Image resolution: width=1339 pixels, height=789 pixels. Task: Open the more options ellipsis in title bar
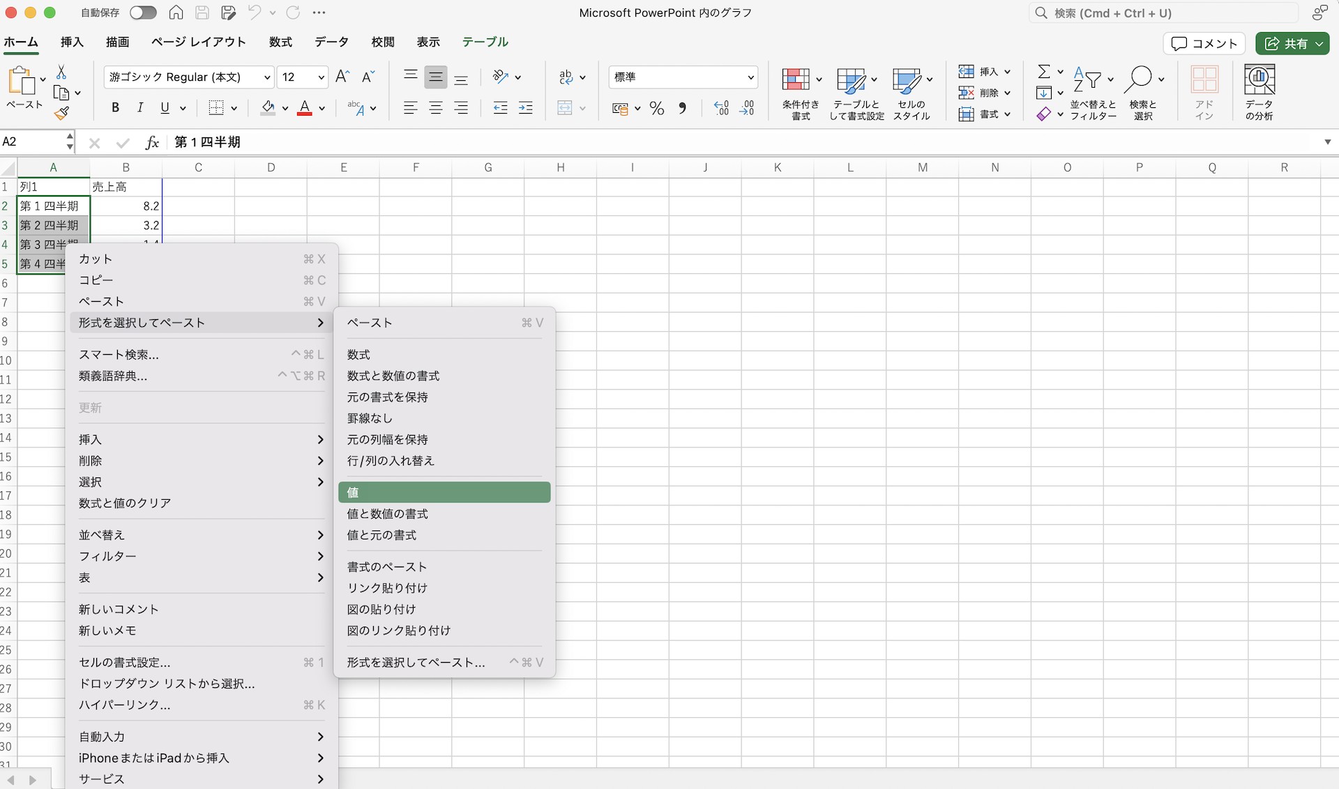(x=319, y=13)
